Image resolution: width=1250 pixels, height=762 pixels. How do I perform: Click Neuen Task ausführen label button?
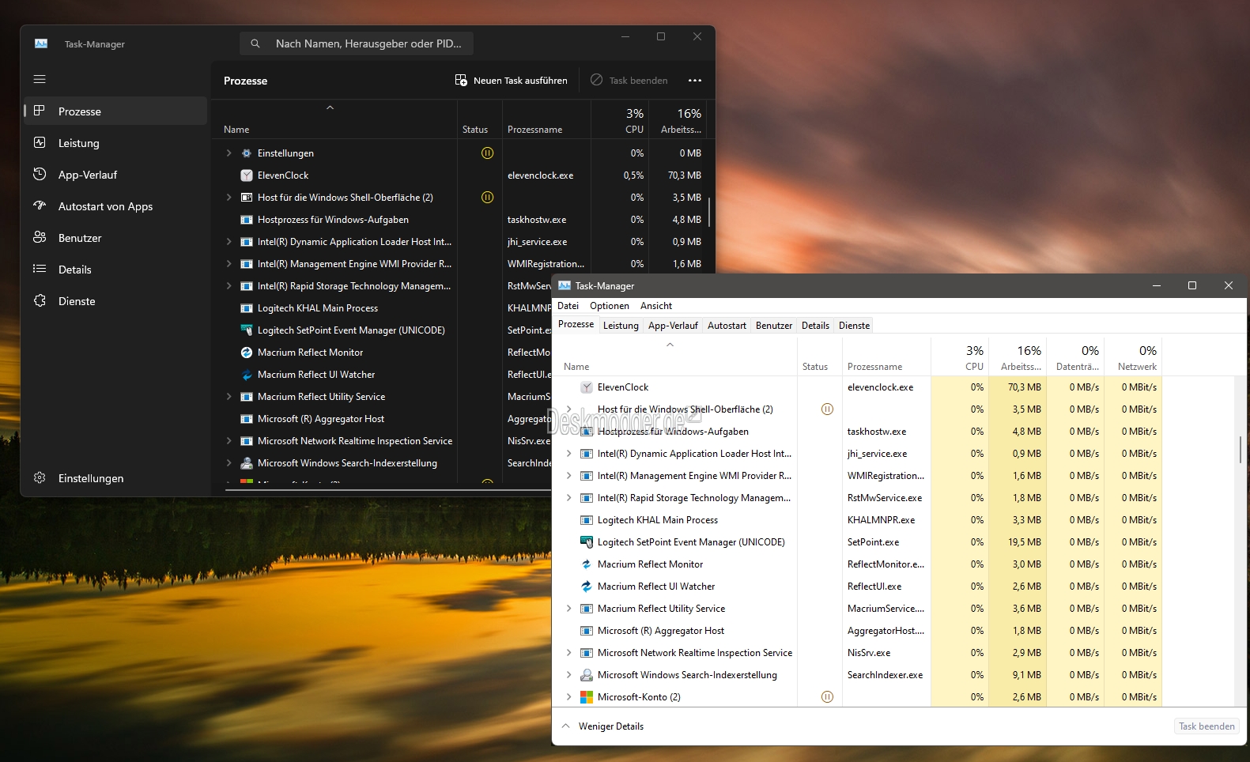click(520, 81)
